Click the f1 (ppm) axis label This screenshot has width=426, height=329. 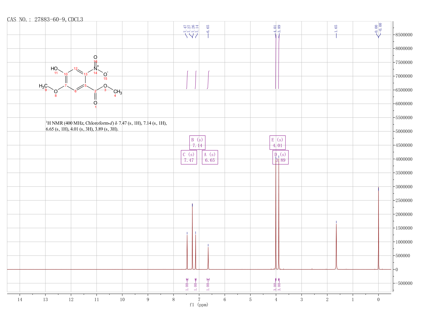point(199,305)
